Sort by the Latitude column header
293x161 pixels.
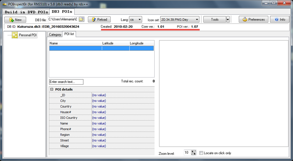click(x=115, y=43)
